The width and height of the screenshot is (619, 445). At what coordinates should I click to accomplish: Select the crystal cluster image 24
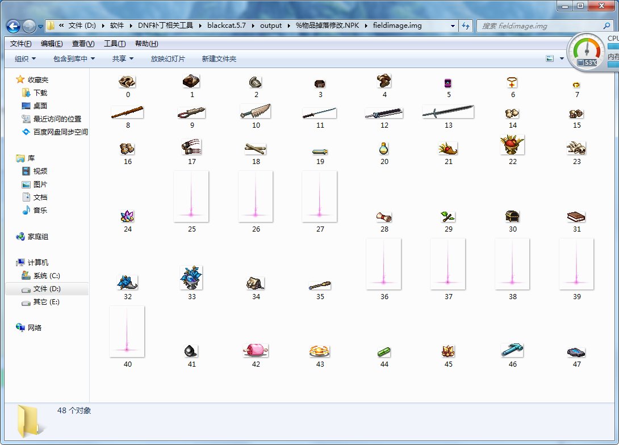127,216
